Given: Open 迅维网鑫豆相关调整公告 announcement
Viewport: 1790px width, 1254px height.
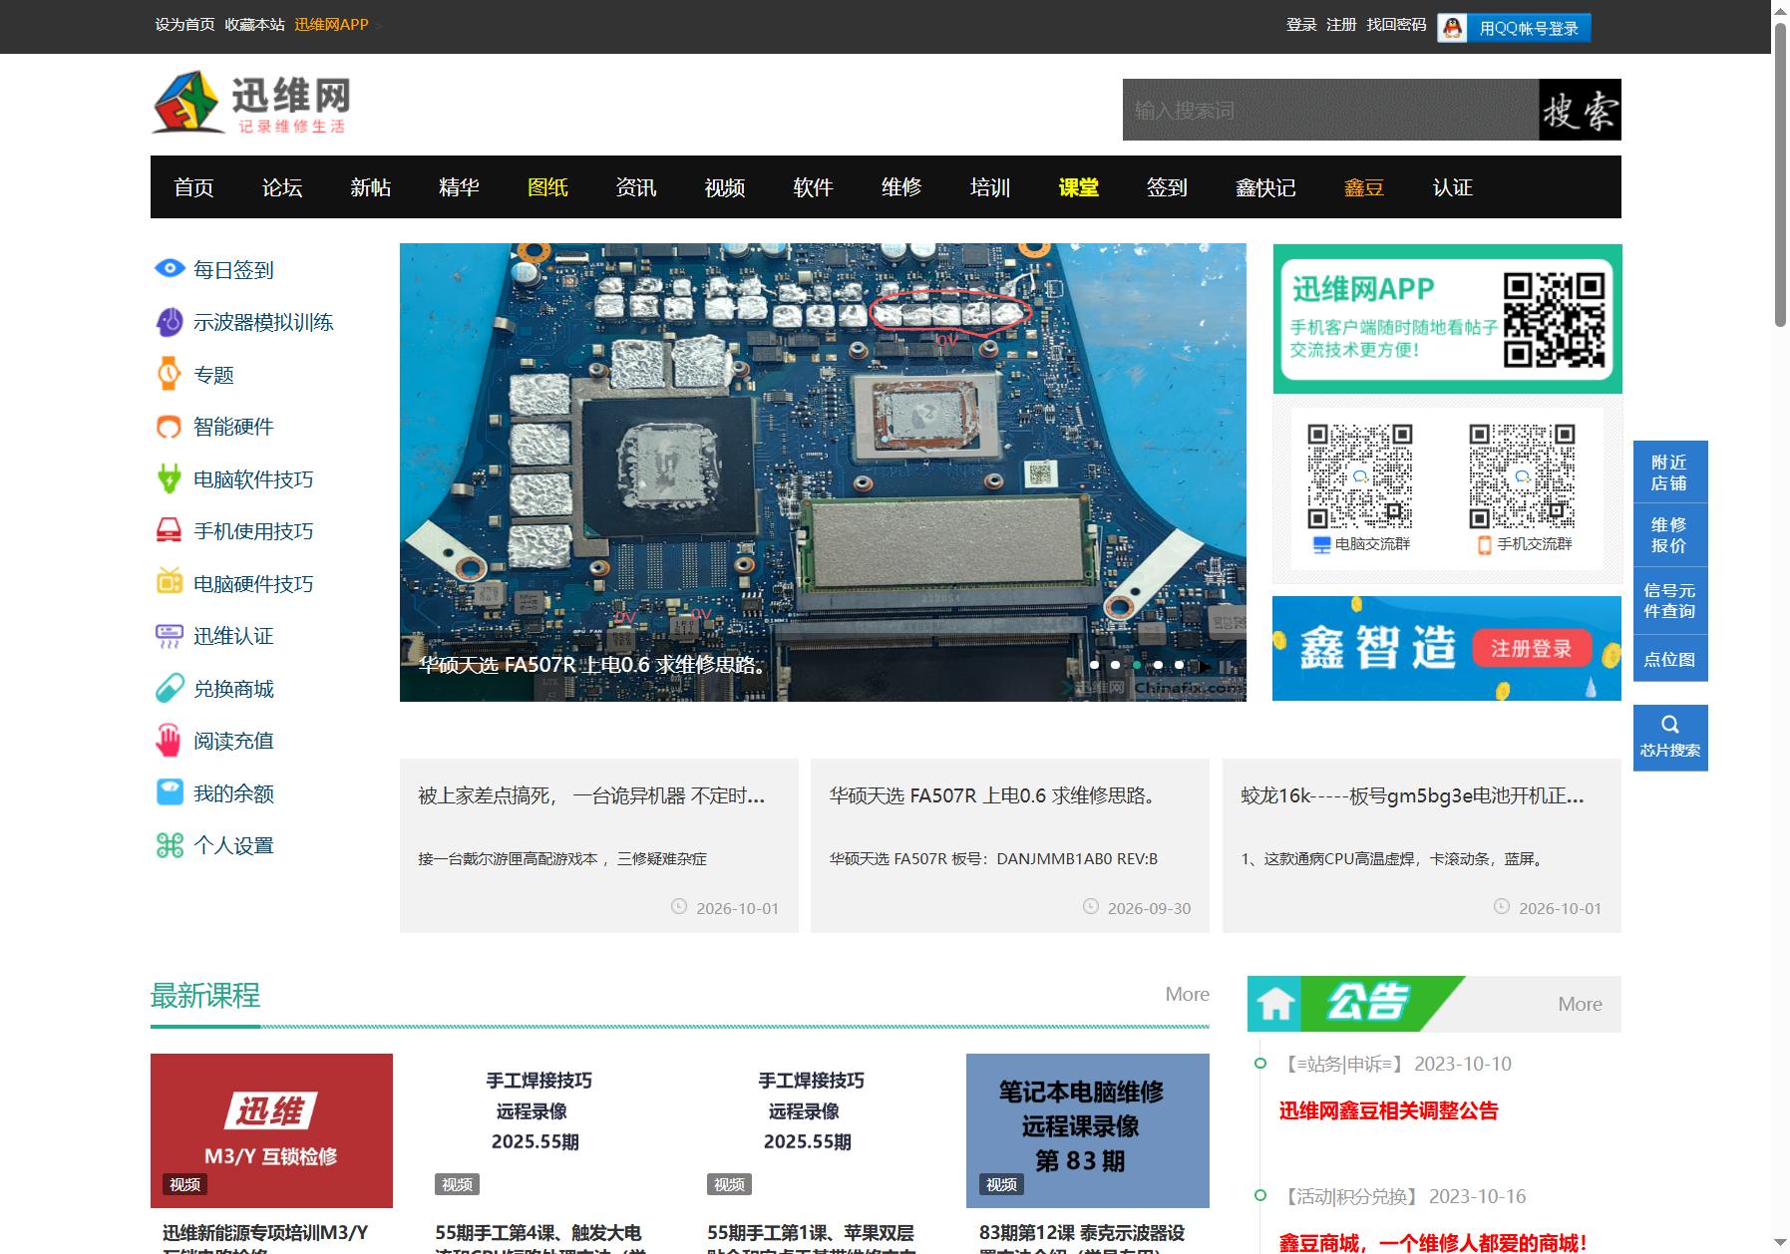Looking at the screenshot, I should [x=1388, y=1110].
